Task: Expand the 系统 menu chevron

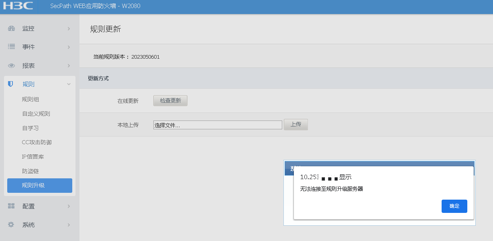Action: (x=69, y=225)
